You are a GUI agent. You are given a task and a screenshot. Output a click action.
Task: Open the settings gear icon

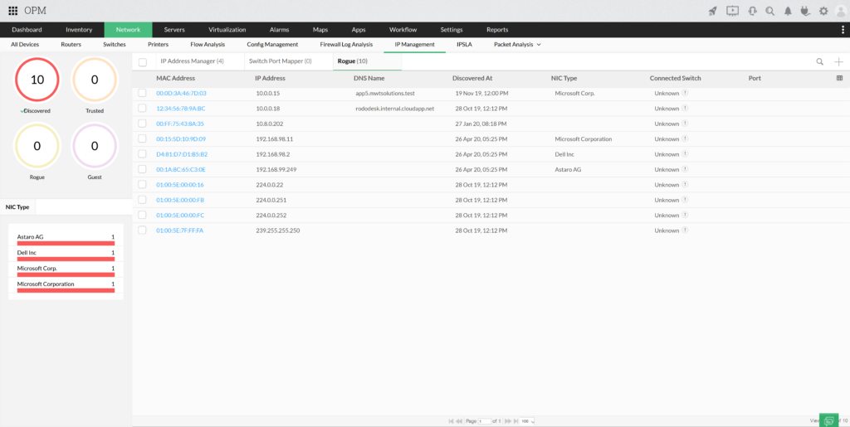[x=823, y=11]
